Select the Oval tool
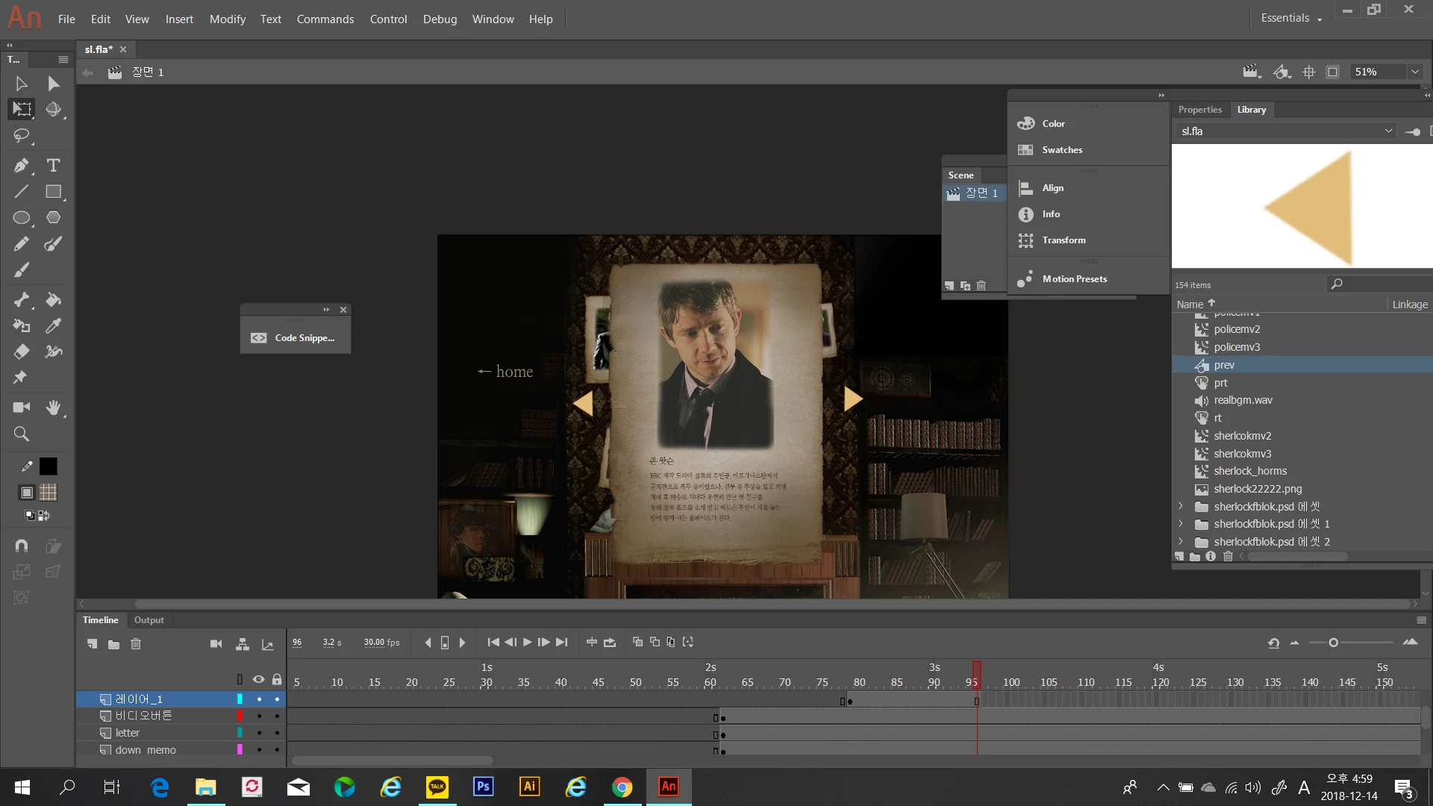Viewport: 1433px width, 806px height. 21,217
